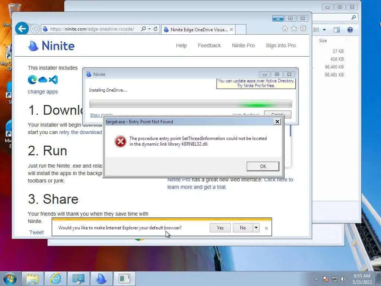The width and height of the screenshot is (381, 286).
Task: Click OK in Entry Point Not Found dialog
Action: click(x=263, y=166)
